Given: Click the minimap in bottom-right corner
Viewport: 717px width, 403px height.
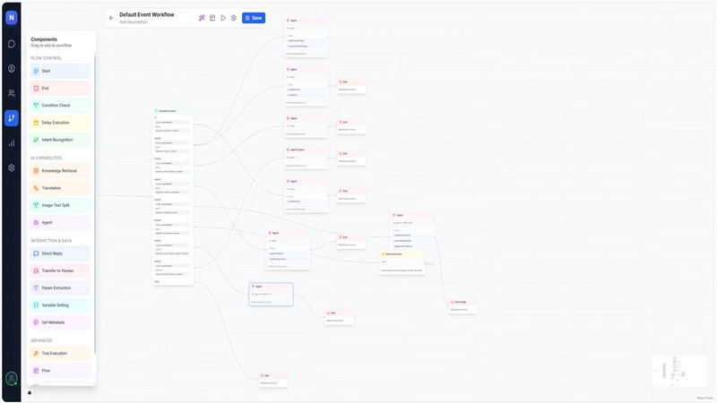Looking at the screenshot, I should [679, 372].
